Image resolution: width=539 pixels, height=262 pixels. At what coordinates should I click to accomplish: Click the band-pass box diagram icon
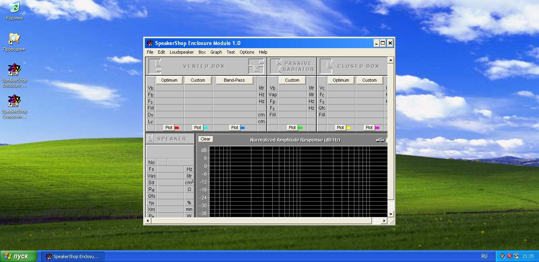256,66
